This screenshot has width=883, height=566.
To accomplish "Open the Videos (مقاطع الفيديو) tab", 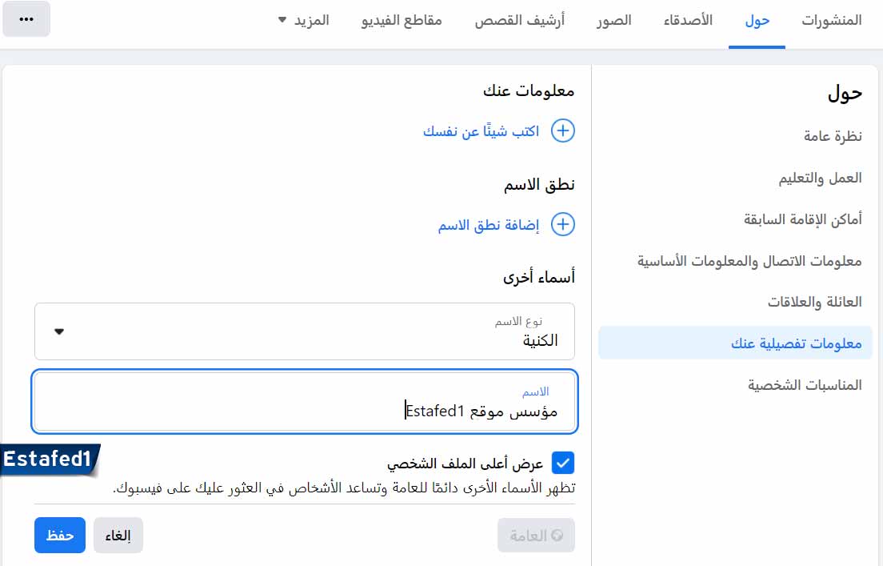I will pyautogui.click(x=402, y=20).
